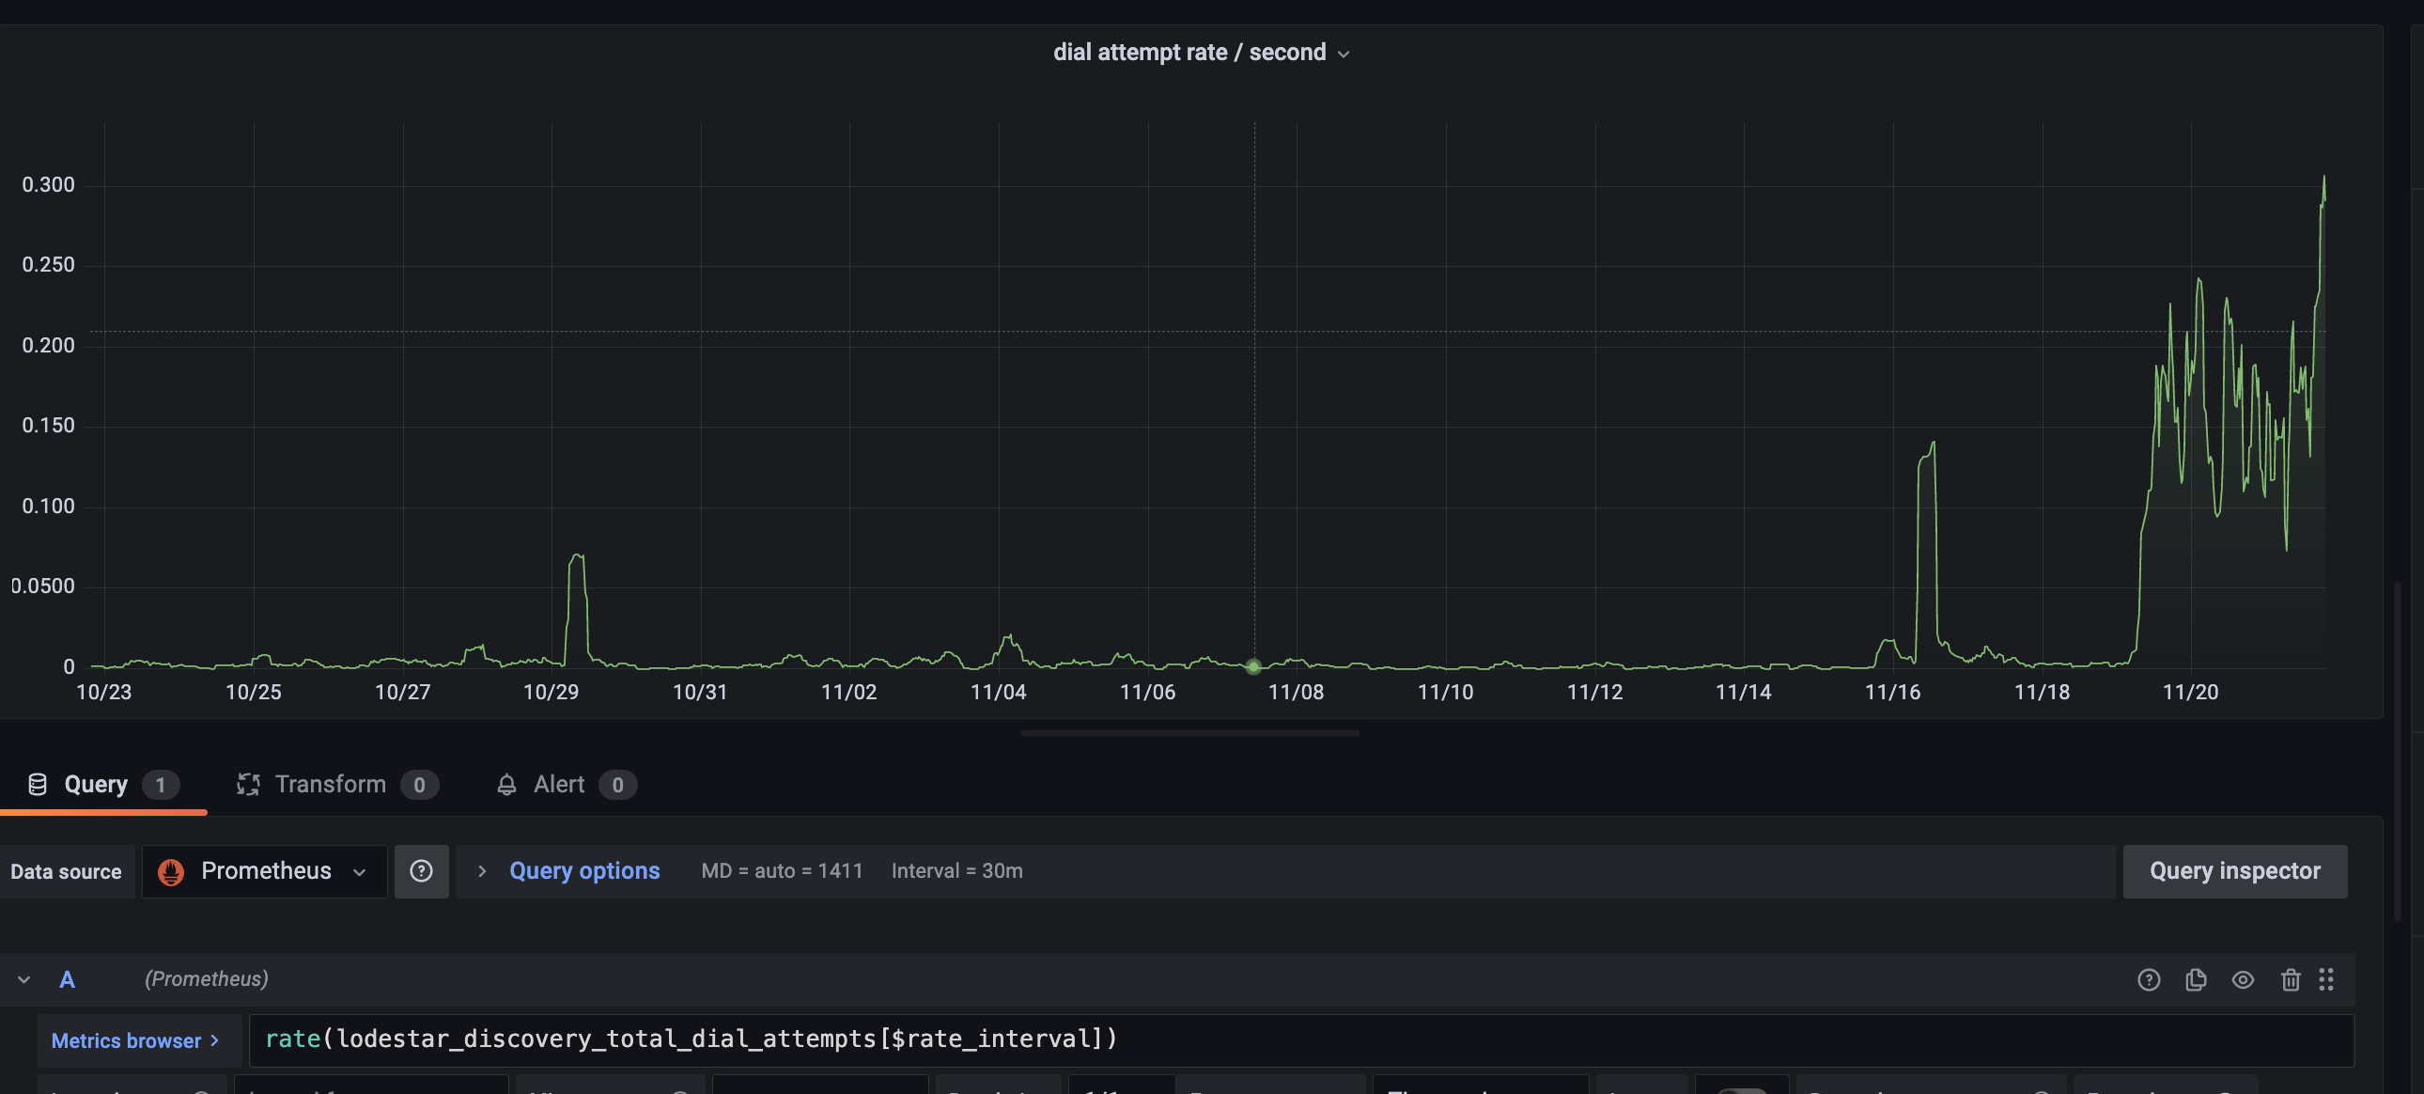
Task: Click the zoom scrollbar below the chart
Action: (x=1189, y=732)
